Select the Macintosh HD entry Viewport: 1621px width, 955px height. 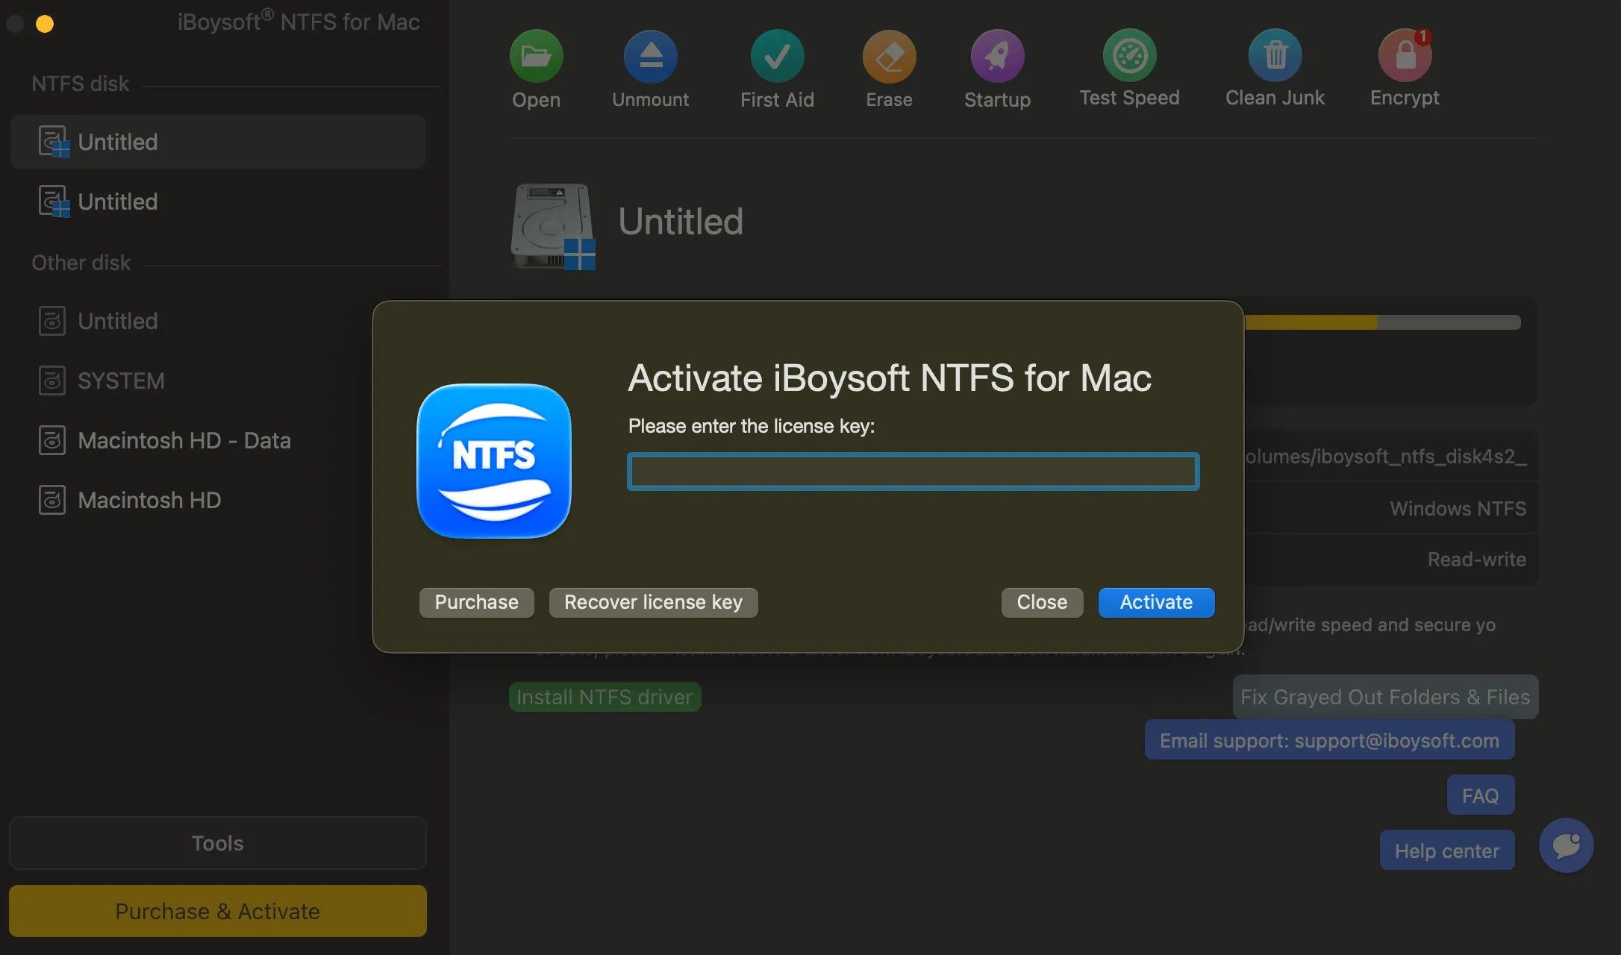[218, 500]
